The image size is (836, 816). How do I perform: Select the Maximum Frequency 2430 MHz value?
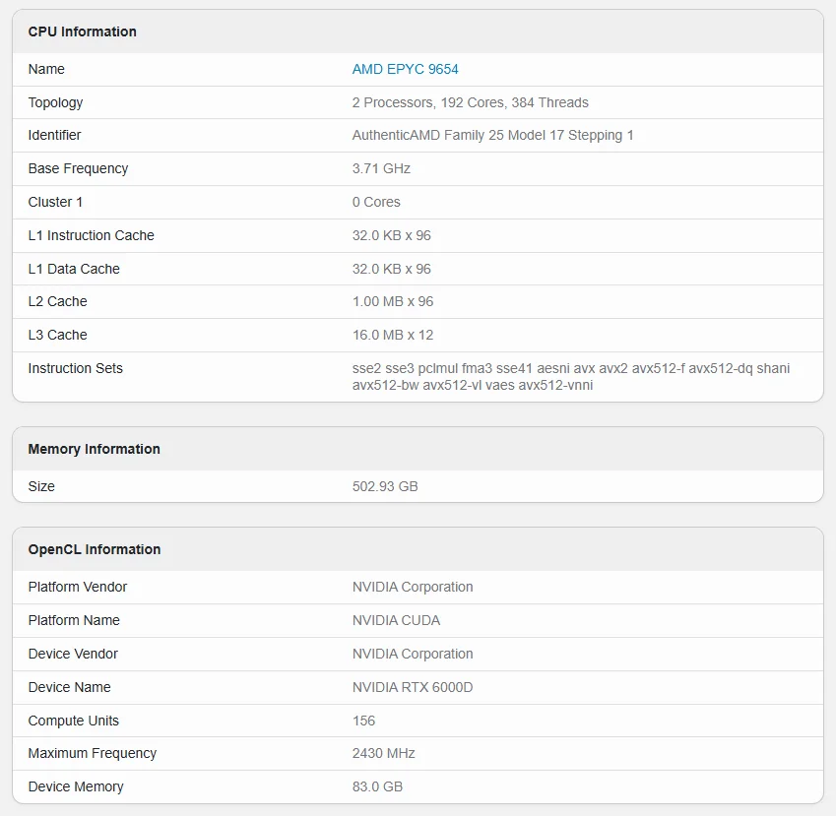coord(381,753)
